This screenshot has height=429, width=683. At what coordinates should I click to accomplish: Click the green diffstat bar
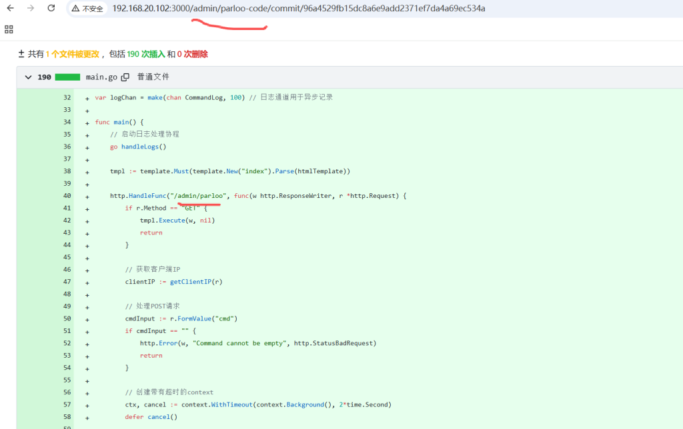(67, 77)
